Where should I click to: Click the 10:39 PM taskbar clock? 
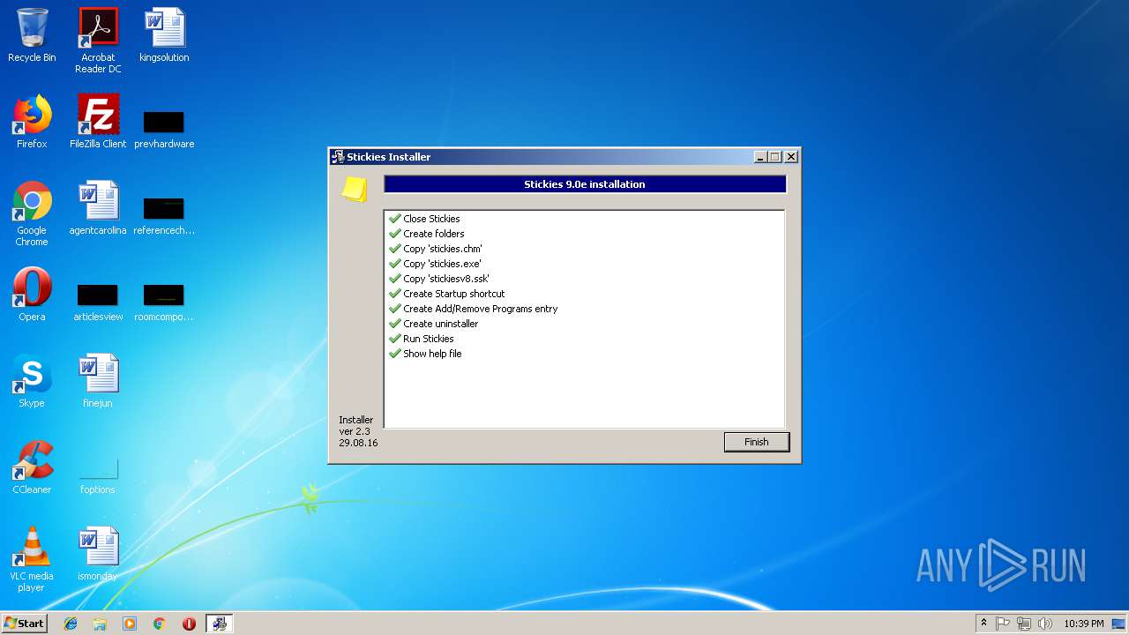point(1083,624)
